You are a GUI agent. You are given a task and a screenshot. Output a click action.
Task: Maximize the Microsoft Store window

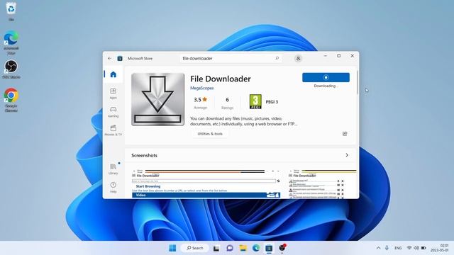tap(339, 56)
